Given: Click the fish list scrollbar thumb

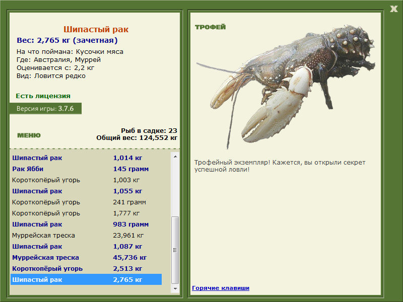Looking at the screenshot, I should click(175, 250).
